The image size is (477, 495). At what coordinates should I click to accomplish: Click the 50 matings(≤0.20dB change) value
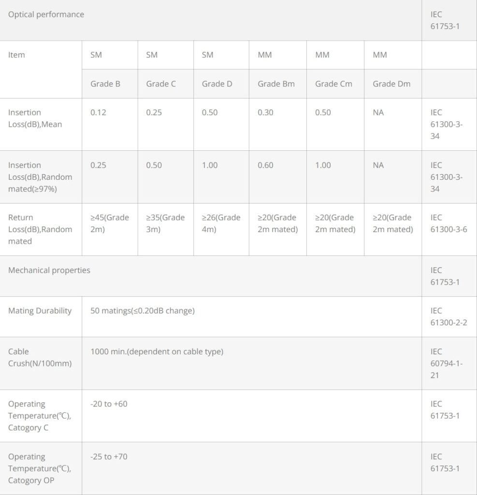[143, 311]
